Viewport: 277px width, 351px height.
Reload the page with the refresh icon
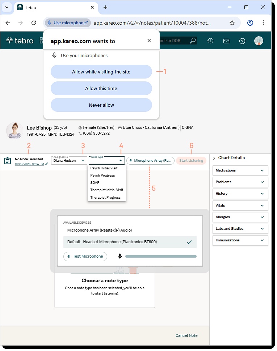tap(34, 22)
